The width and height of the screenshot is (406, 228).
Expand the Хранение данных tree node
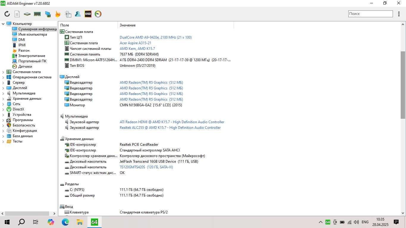pyautogui.click(x=3, y=99)
